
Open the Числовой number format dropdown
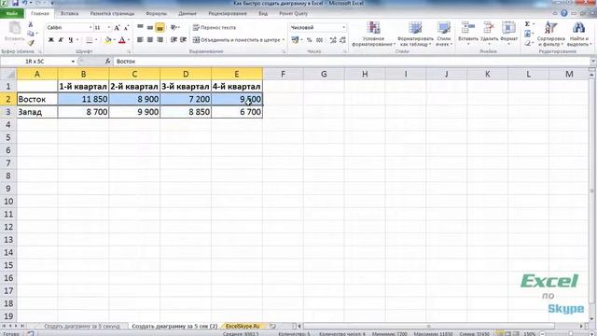[344, 27]
